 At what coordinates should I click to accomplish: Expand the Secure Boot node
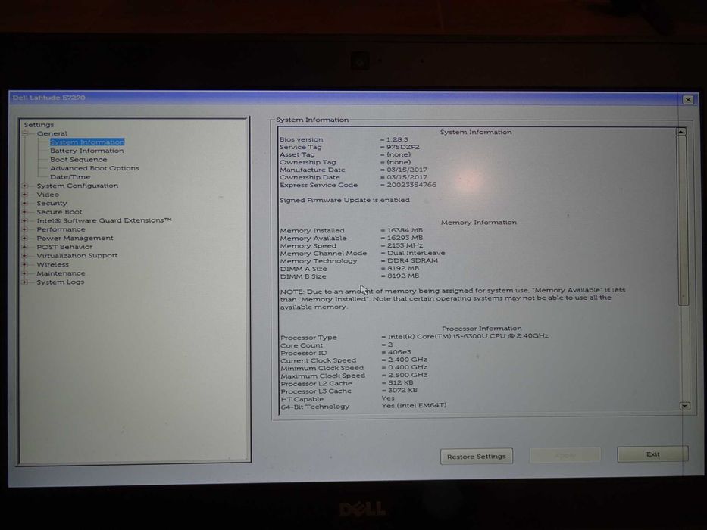[26, 212]
